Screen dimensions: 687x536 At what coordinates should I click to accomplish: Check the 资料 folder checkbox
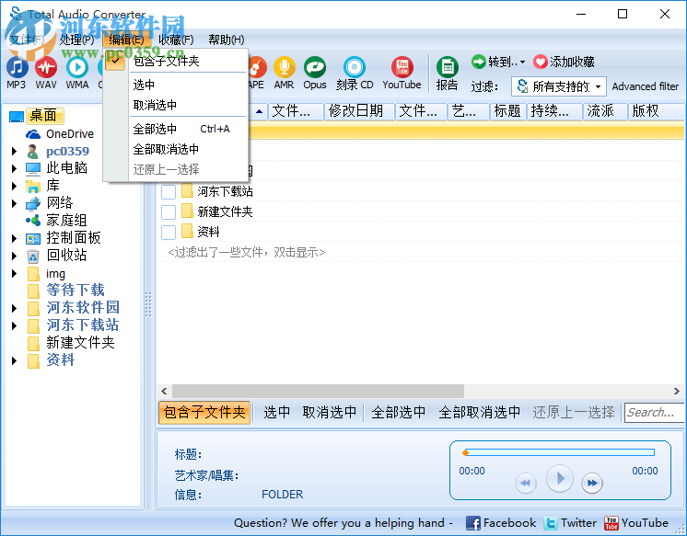[169, 233]
